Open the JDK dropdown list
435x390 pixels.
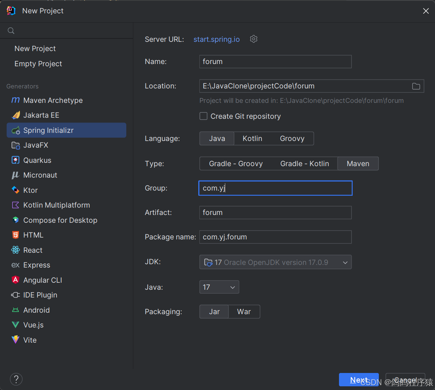pyautogui.click(x=275, y=262)
